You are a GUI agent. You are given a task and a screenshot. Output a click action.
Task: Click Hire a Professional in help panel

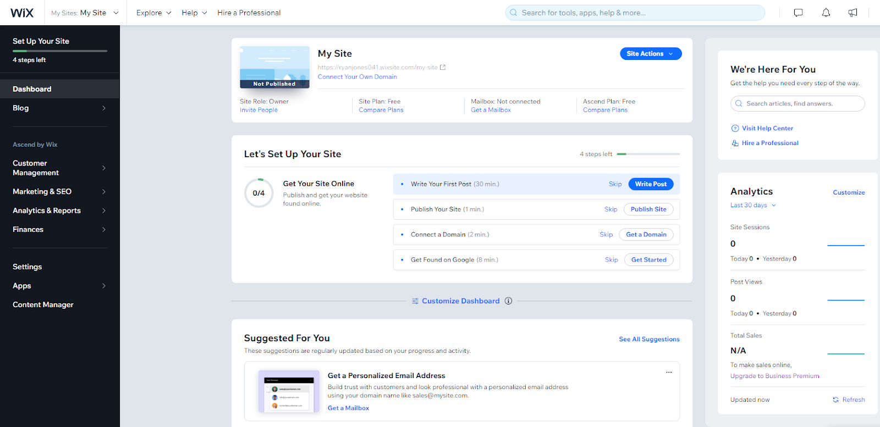tap(770, 143)
